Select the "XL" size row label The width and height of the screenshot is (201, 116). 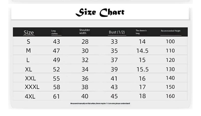tap(28, 69)
